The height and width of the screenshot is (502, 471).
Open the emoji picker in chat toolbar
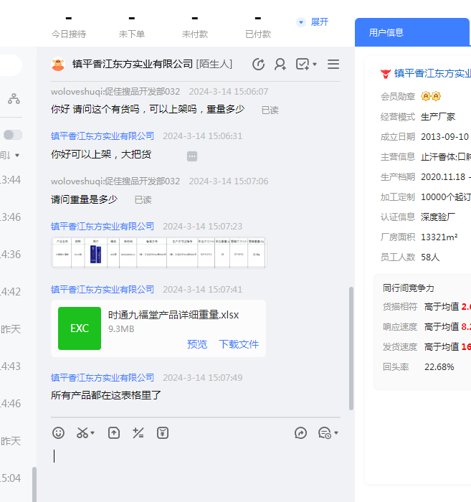(59, 433)
